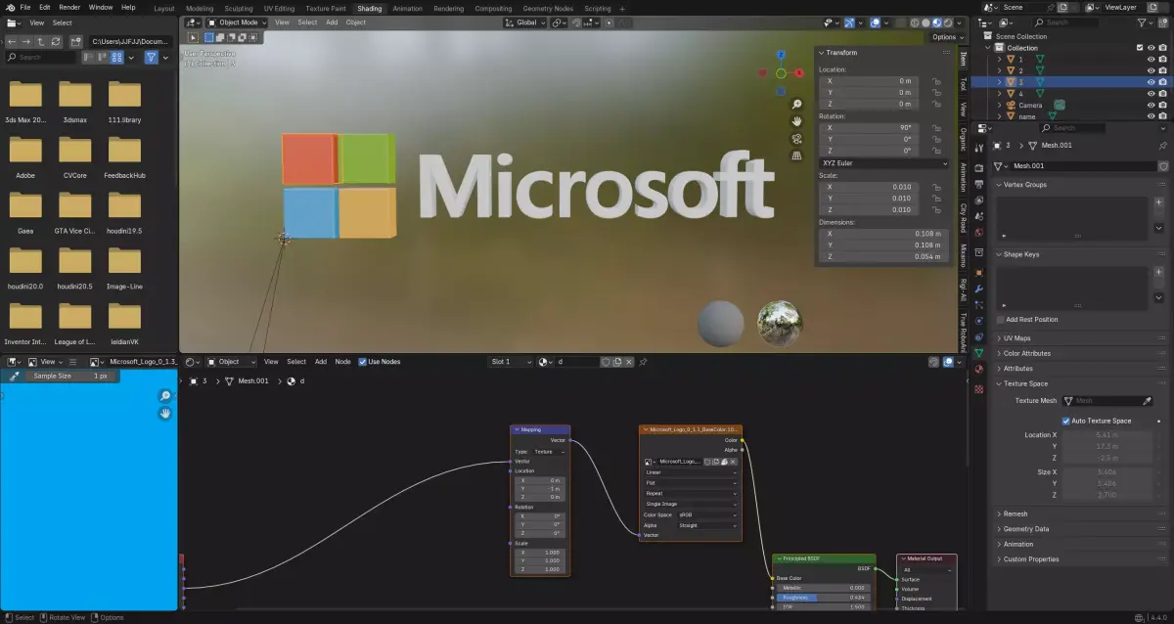
Task: Go to the parent directory in file browser
Action: (43, 42)
